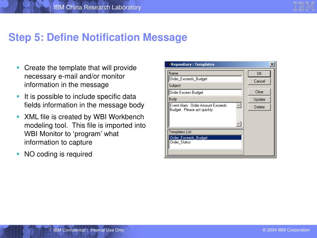Click the OK button in Templates dialog
This screenshot has width=317, height=238.
click(259, 74)
